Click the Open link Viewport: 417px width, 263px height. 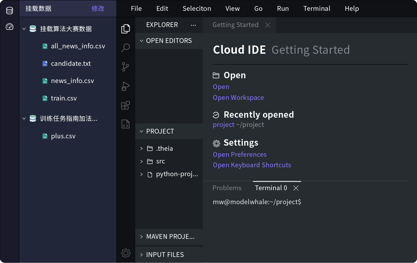[221, 87]
